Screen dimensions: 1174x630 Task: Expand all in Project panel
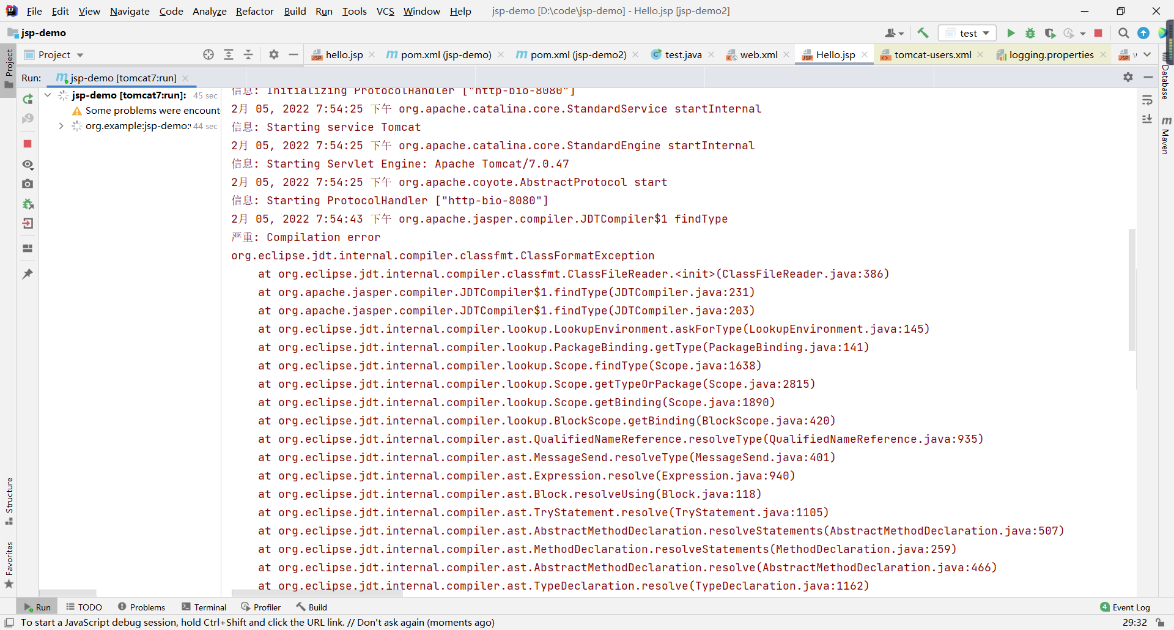click(229, 54)
